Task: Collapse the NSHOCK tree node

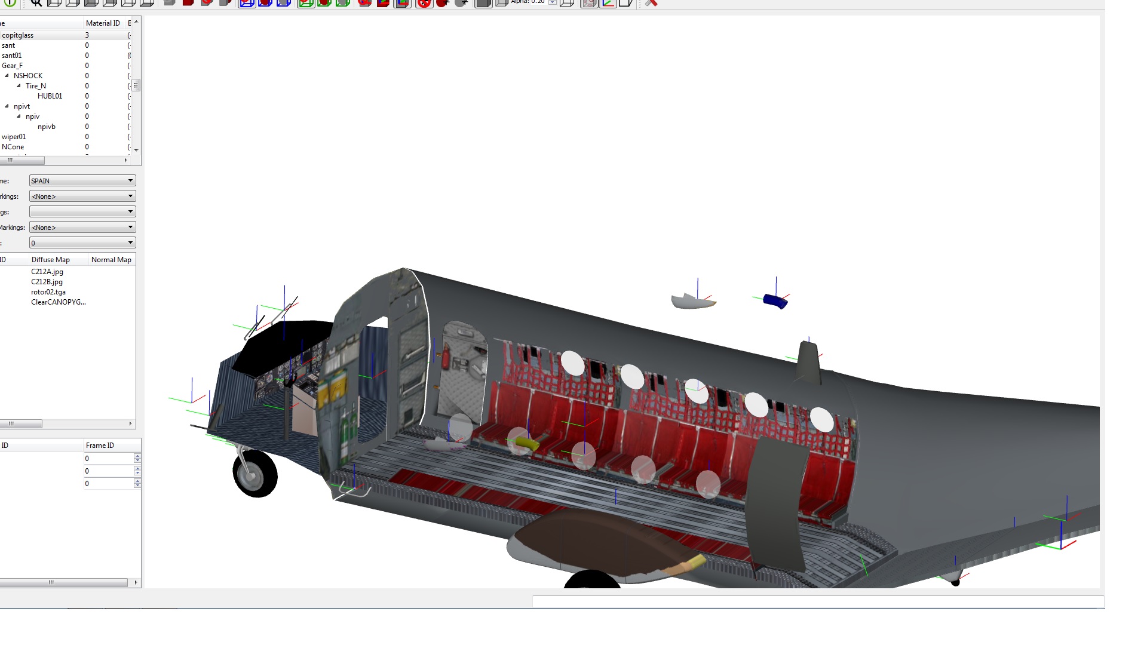Action: coord(7,75)
